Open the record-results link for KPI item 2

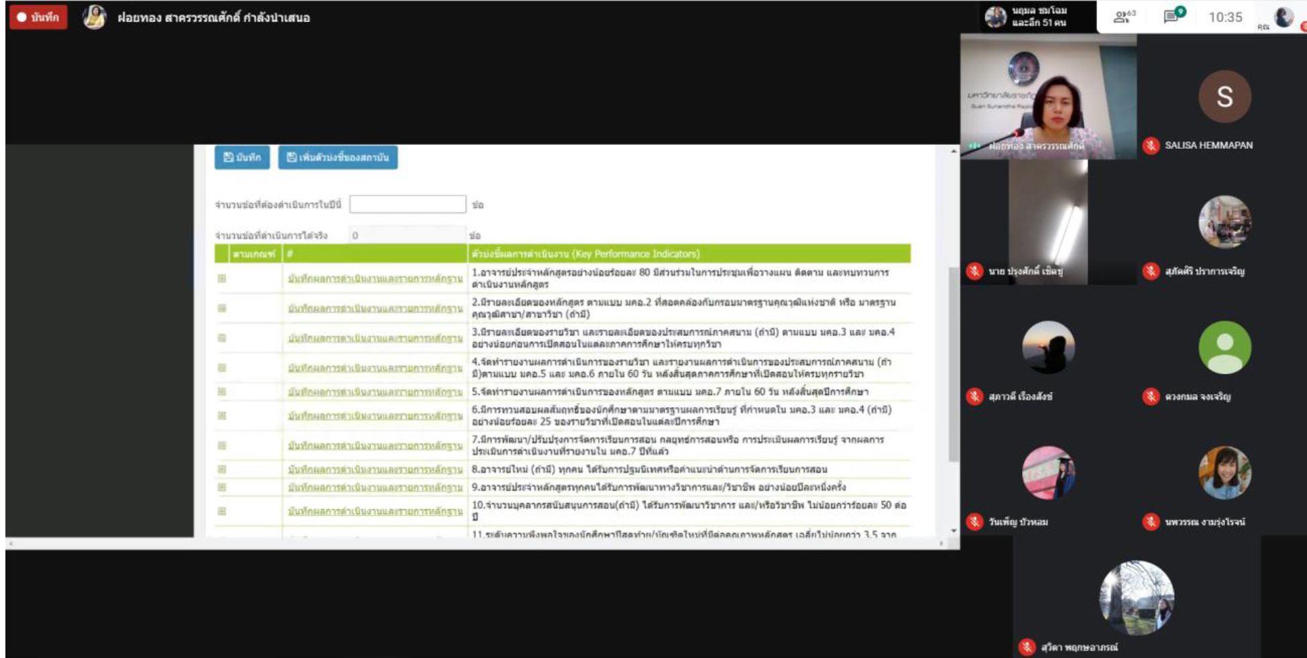(x=375, y=309)
